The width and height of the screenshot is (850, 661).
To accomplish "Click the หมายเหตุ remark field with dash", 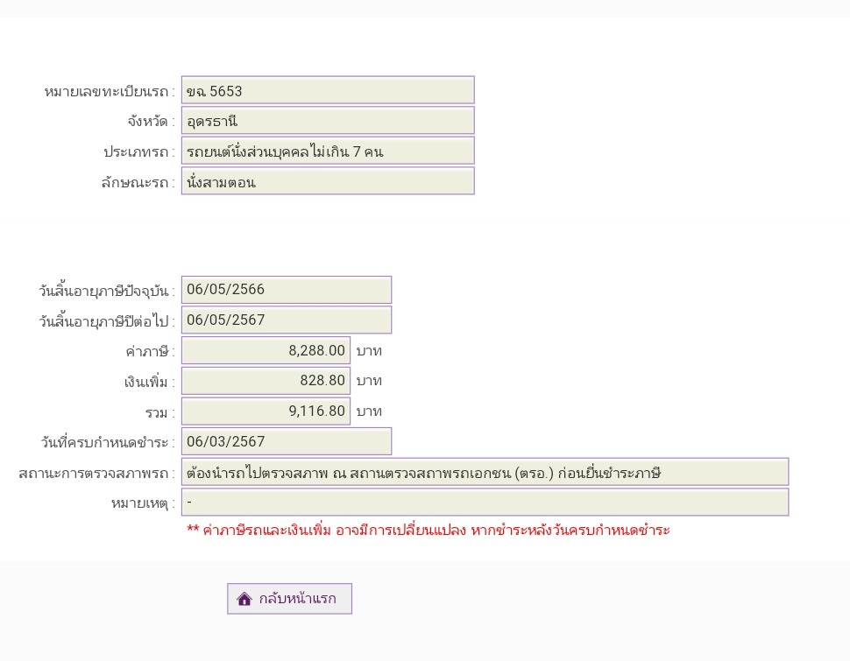I will point(485,503).
